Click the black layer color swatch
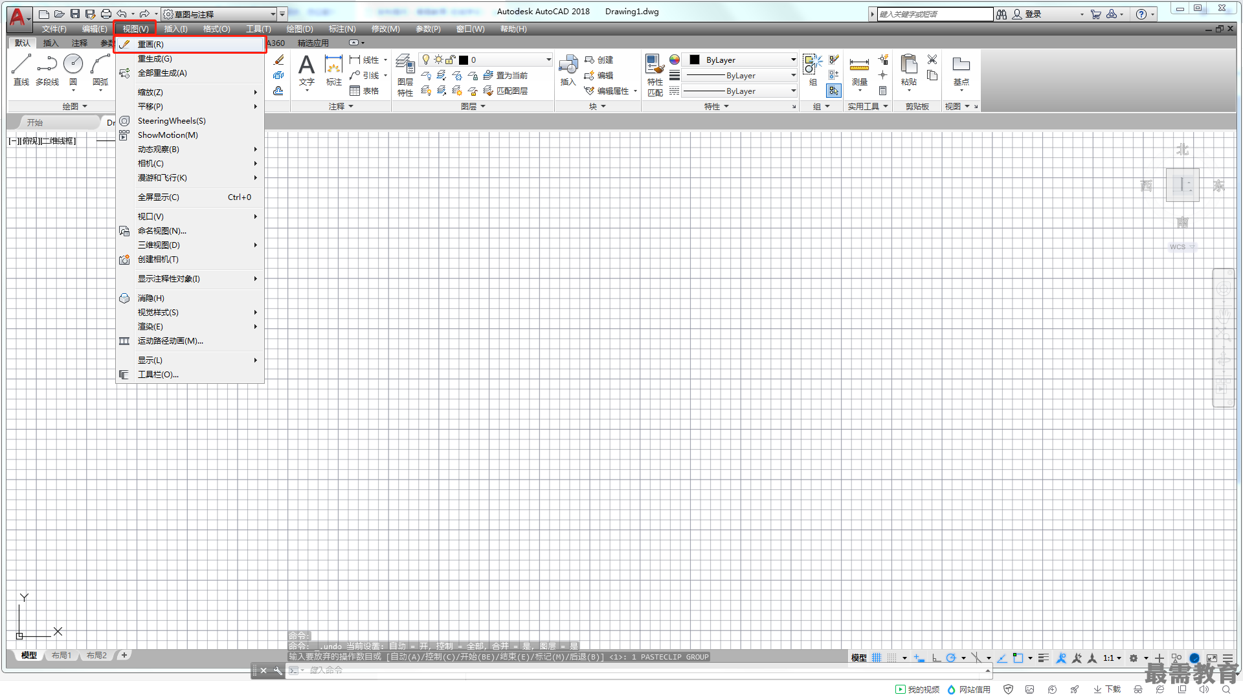 464,60
